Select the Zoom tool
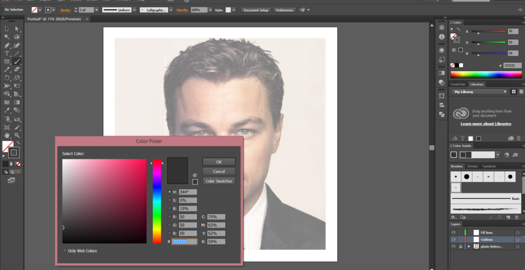This screenshot has width=525, height=270. point(17,135)
